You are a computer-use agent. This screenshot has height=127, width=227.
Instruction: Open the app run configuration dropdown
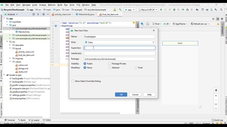click(129, 10)
